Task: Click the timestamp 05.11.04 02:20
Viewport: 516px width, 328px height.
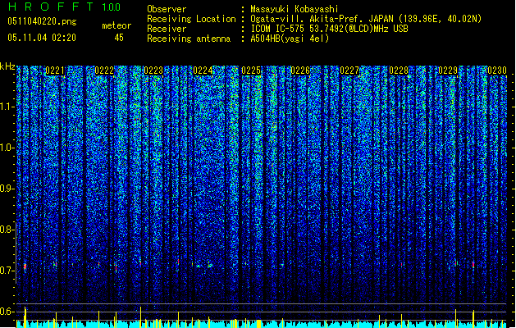Action: click(42, 38)
